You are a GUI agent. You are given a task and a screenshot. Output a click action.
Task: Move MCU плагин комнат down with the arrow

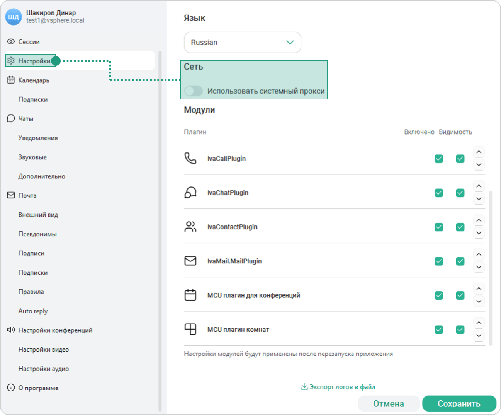coord(479,335)
